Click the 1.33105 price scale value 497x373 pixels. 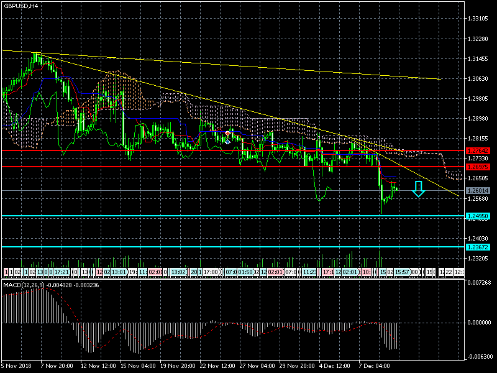[x=478, y=19]
